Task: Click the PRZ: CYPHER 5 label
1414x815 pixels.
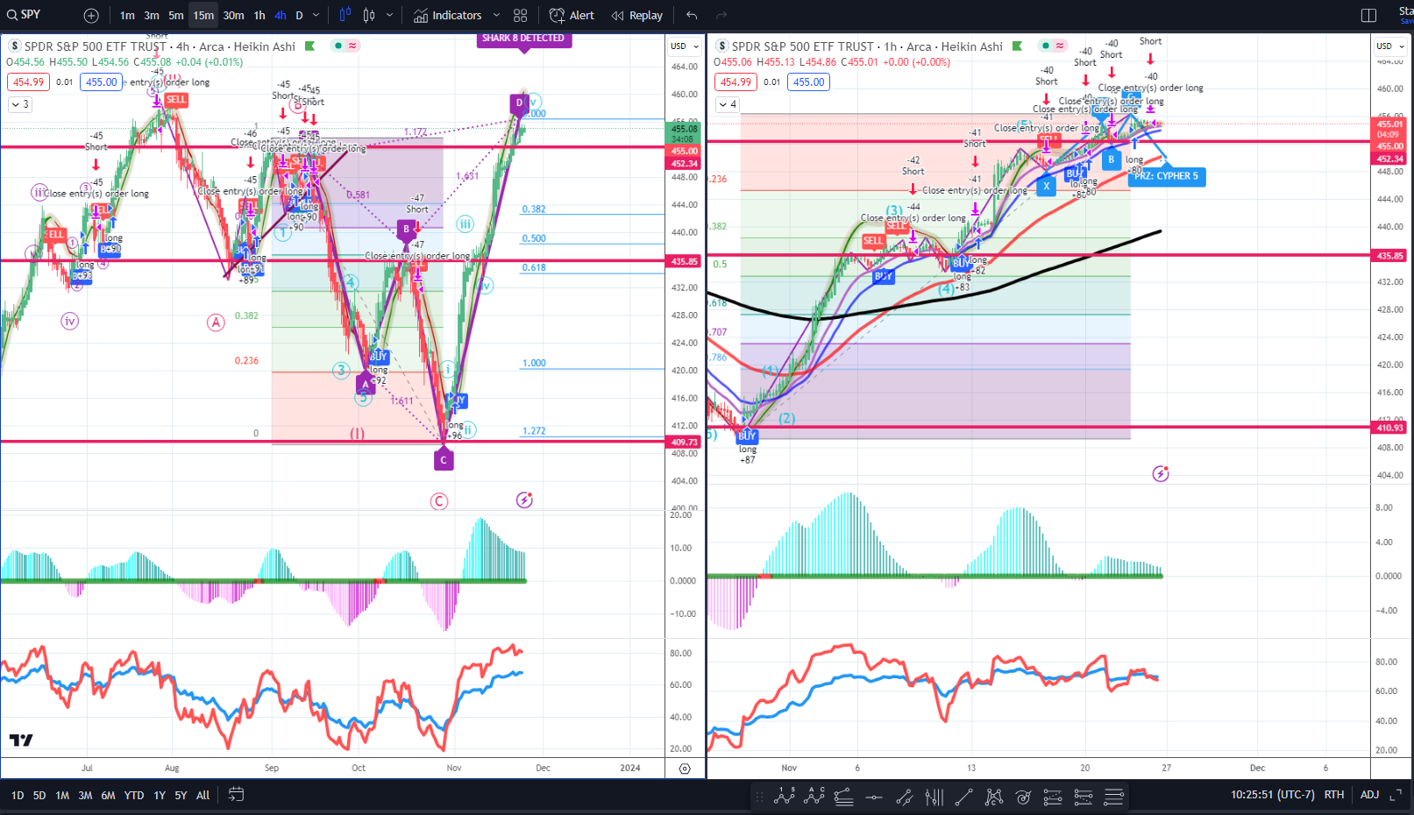Action: [1166, 176]
